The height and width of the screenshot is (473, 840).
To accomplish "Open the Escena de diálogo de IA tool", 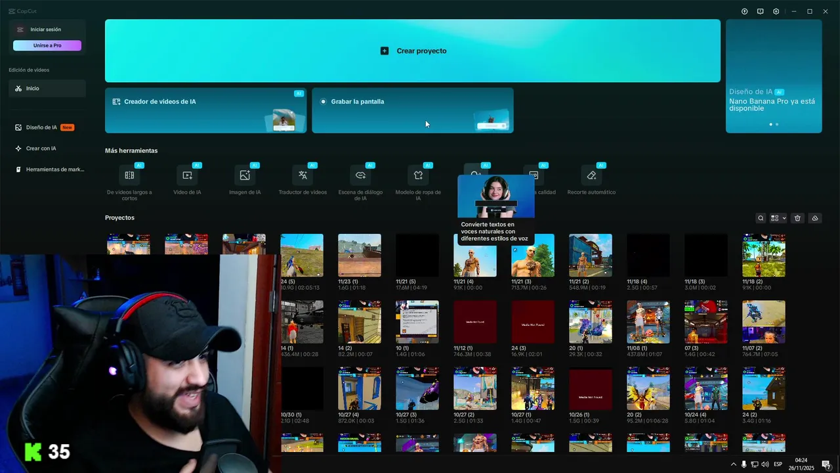I will pyautogui.click(x=360, y=182).
